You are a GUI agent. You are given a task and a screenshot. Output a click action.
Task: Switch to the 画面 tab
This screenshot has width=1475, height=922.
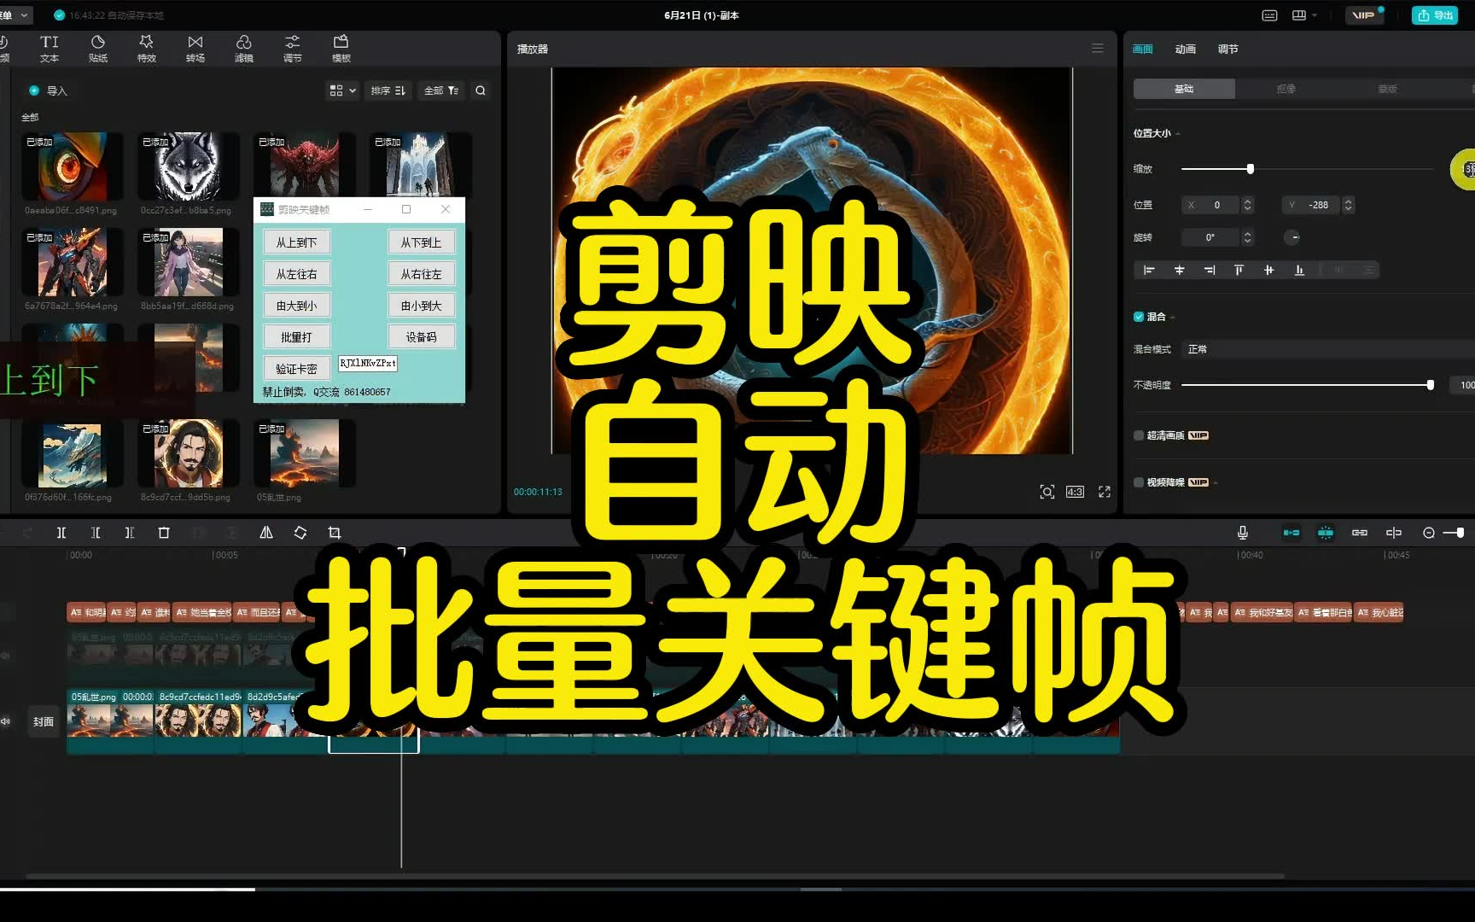point(1142,49)
